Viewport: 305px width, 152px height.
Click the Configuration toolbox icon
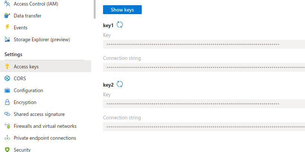(7, 90)
